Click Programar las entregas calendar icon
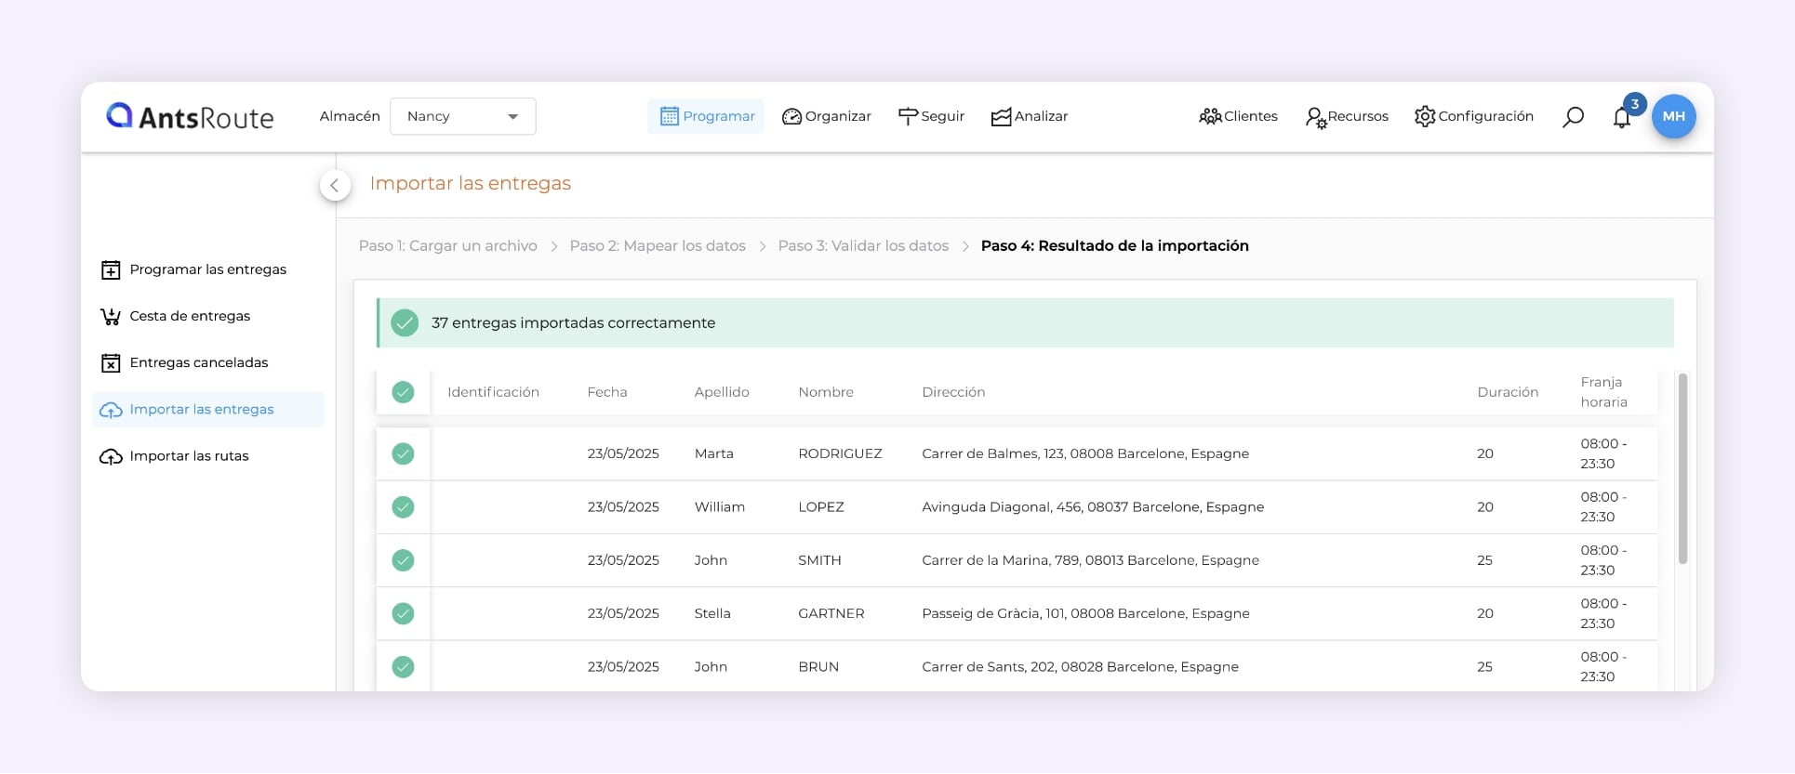 (111, 270)
